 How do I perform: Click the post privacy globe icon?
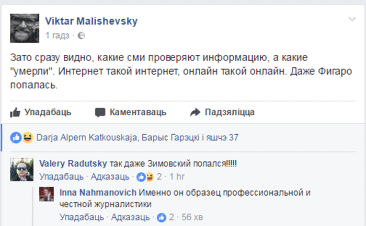click(x=82, y=35)
